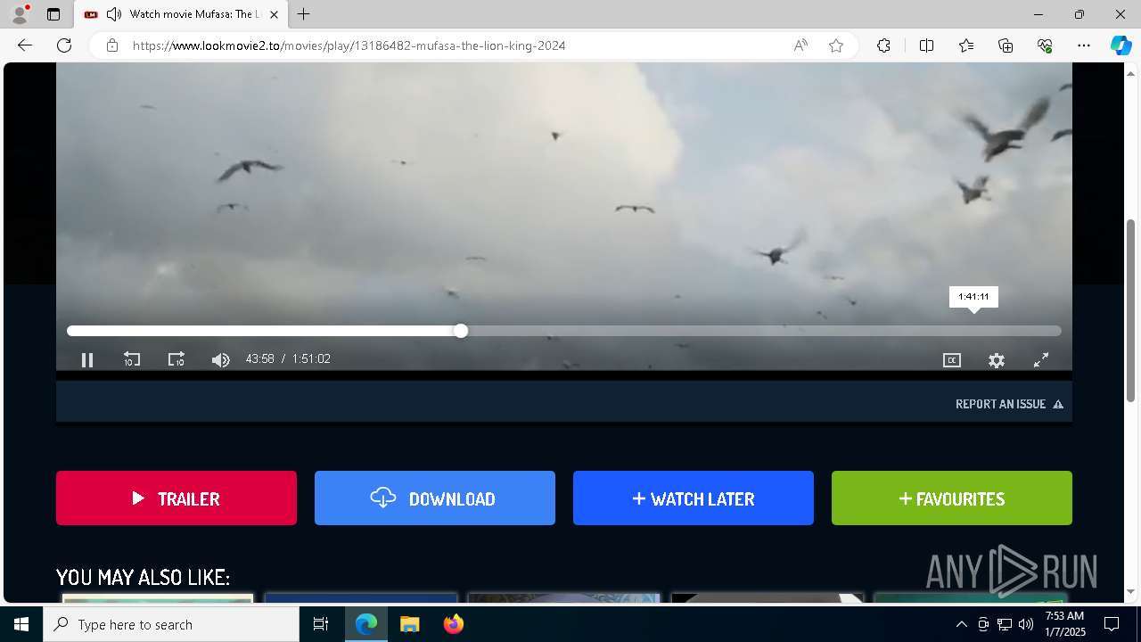
Task: Open a new browser tab
Action: [x=304, y=14]
